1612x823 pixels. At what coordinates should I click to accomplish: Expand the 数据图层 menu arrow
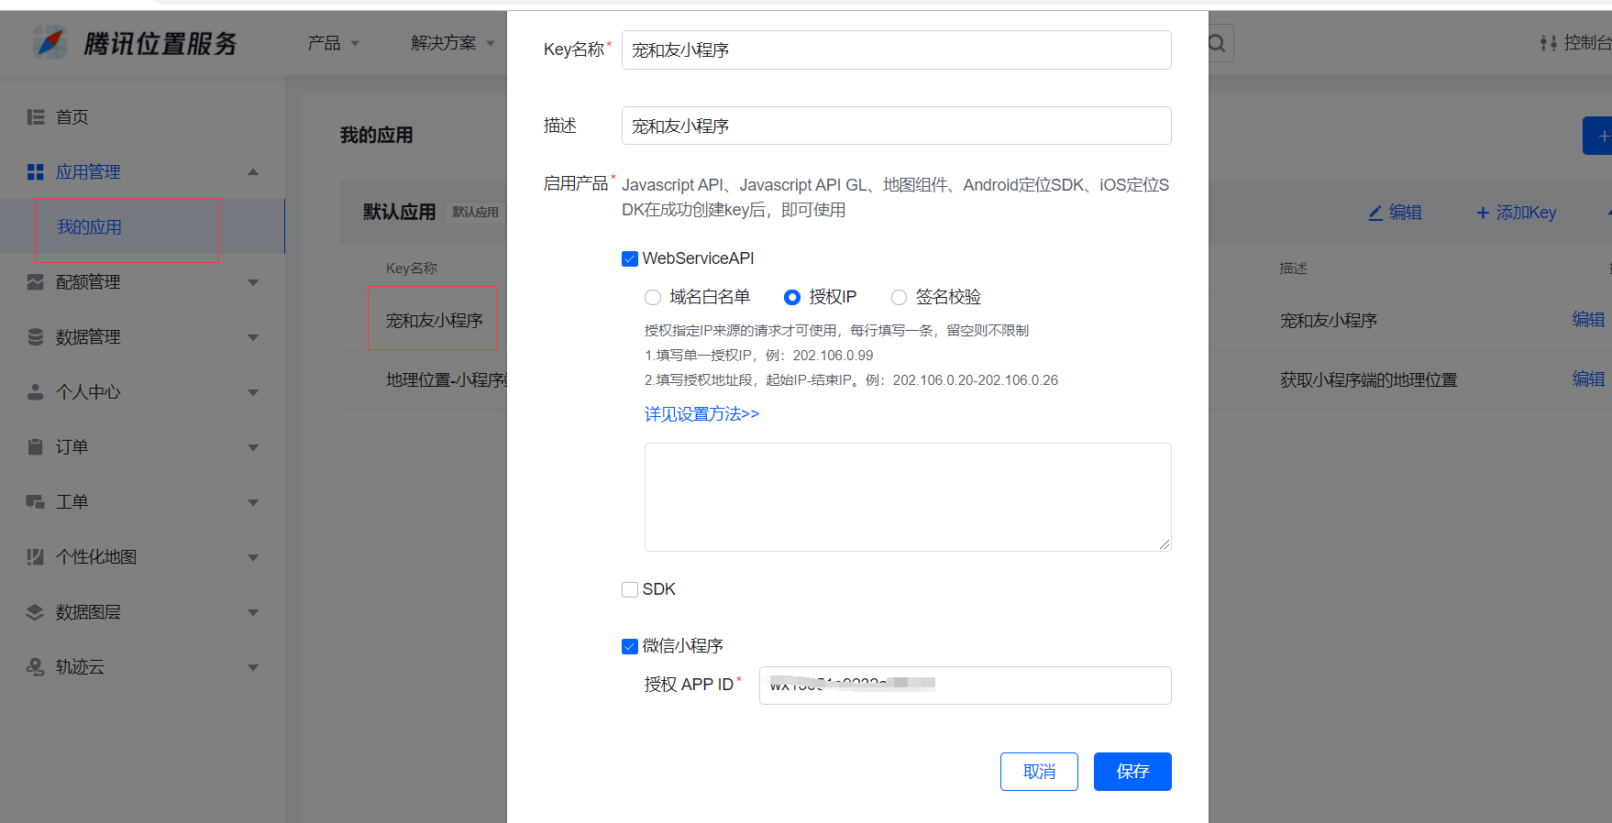click(254, 612)
